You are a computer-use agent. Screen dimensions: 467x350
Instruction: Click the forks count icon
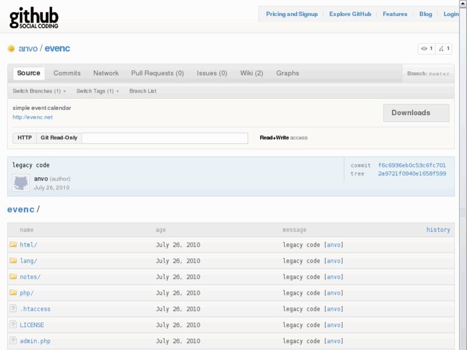point(441,49)
